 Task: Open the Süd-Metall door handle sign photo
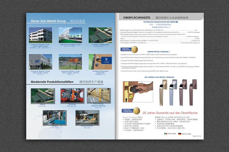100,62
